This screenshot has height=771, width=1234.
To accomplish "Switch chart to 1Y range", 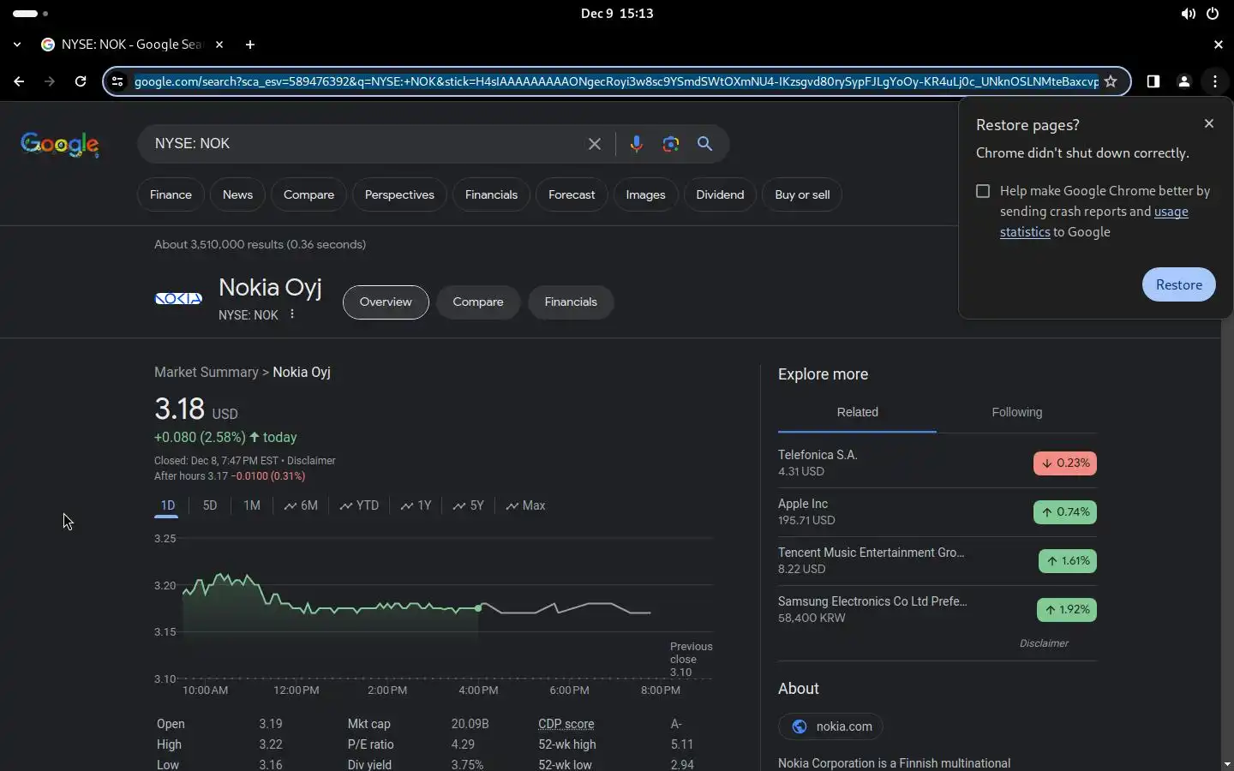I will pyautogui.click(x=416, y=505).
